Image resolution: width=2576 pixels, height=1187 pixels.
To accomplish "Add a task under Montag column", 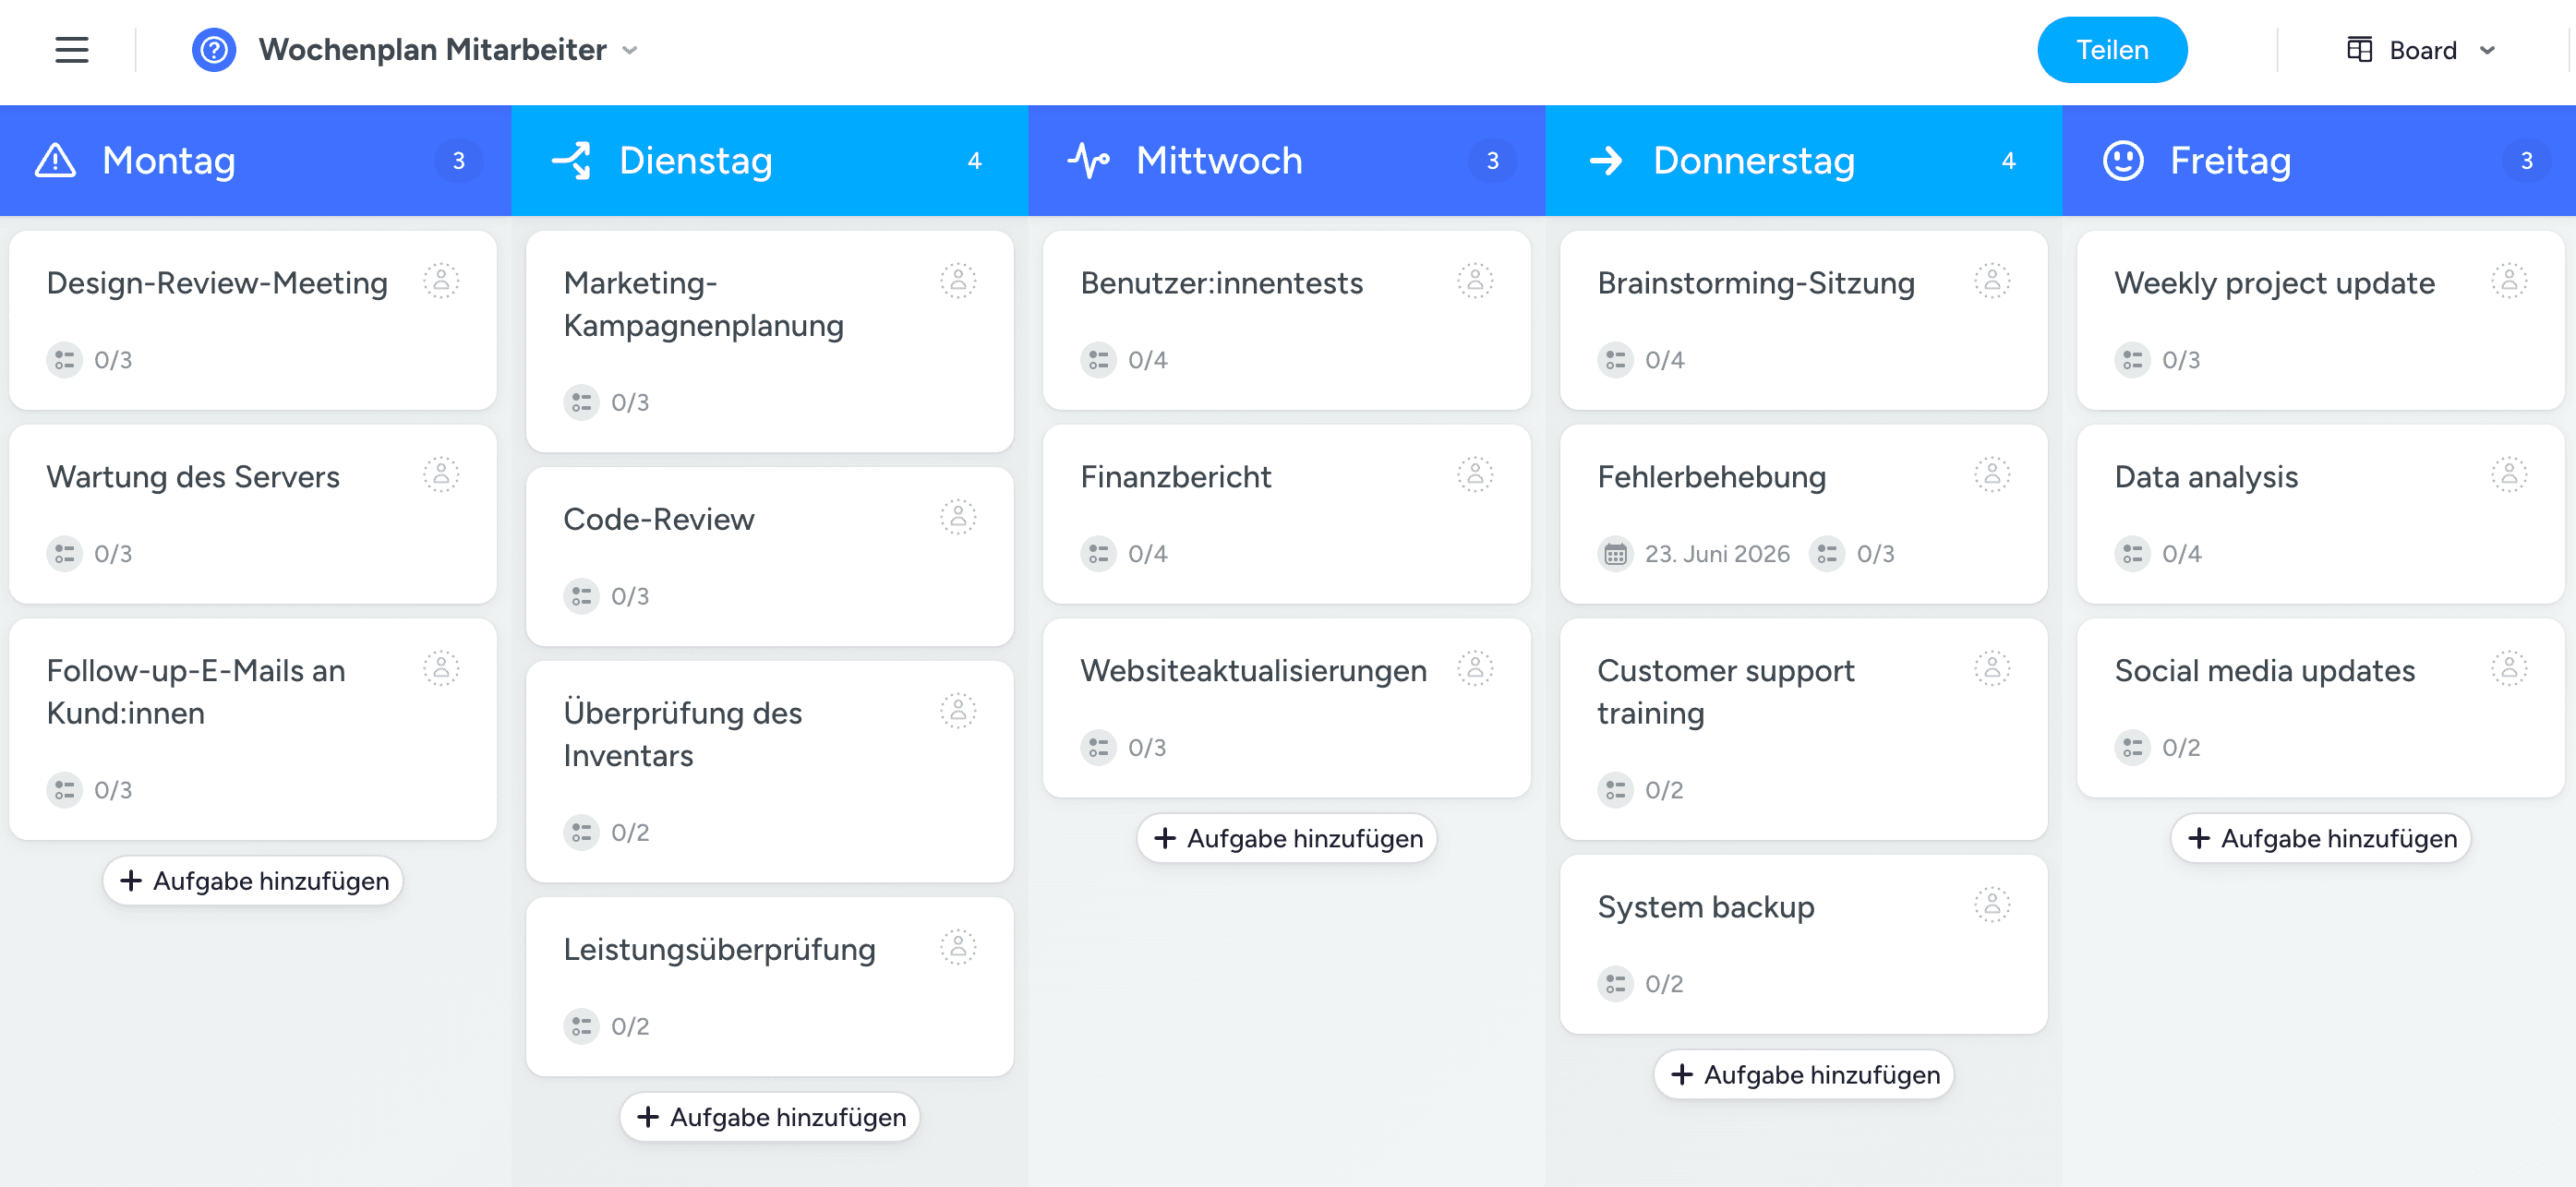I will [253, 881].
